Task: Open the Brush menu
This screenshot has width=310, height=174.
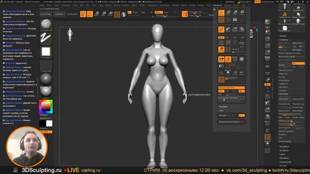Action: click(x=49, y=5)
